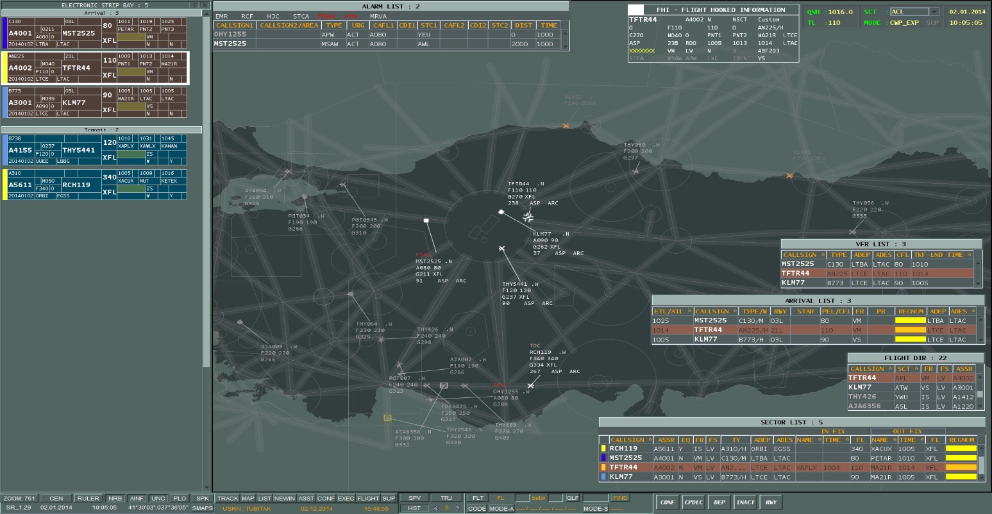Viewport: 992px width, 514px height.
Task: Click the orange cross marker near A1002 label
Action: pyautogui.click(x=566, y=126)
